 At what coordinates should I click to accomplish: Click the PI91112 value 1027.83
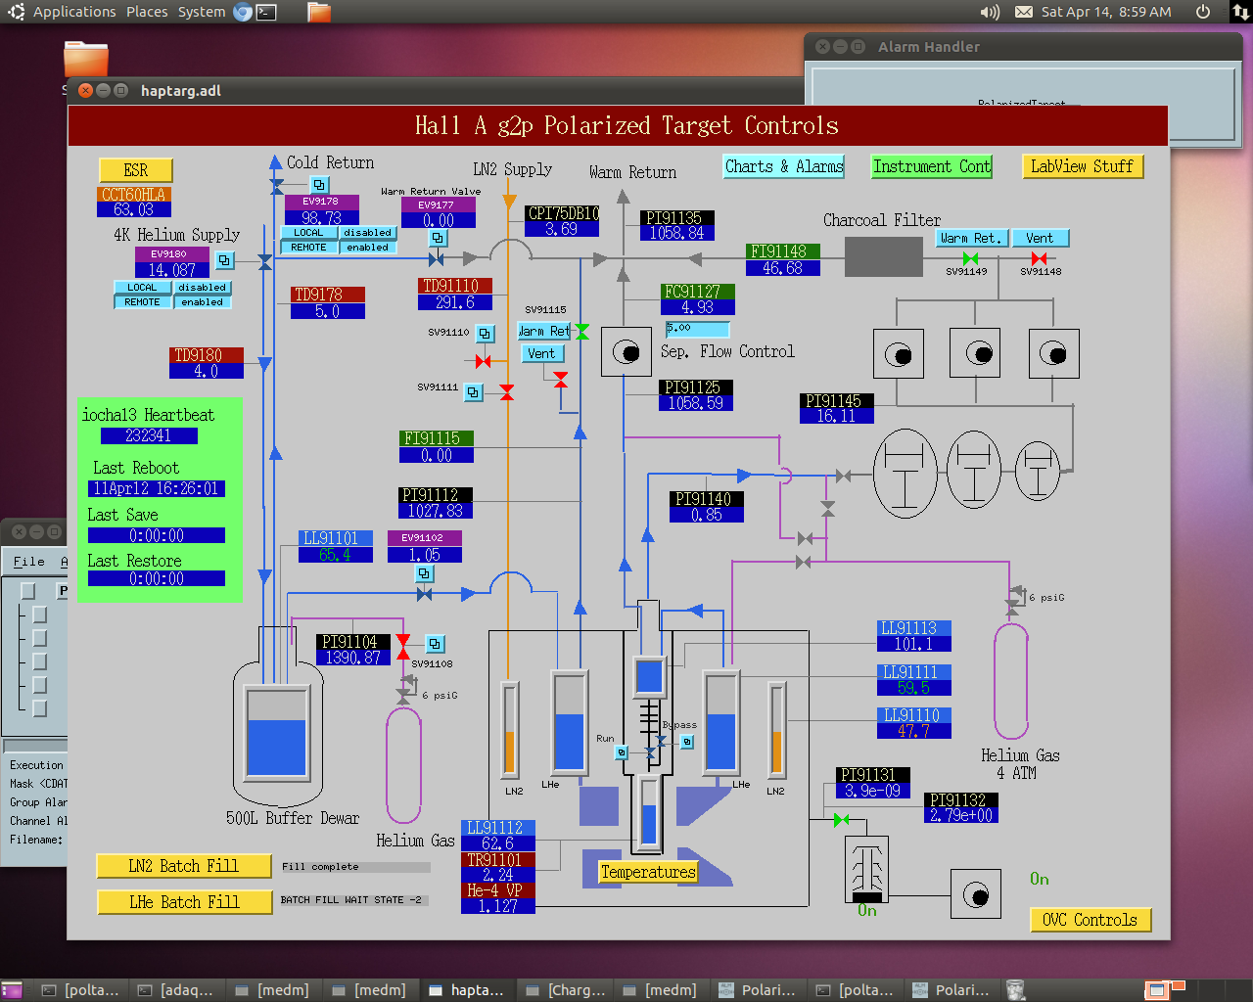(436, 511)
